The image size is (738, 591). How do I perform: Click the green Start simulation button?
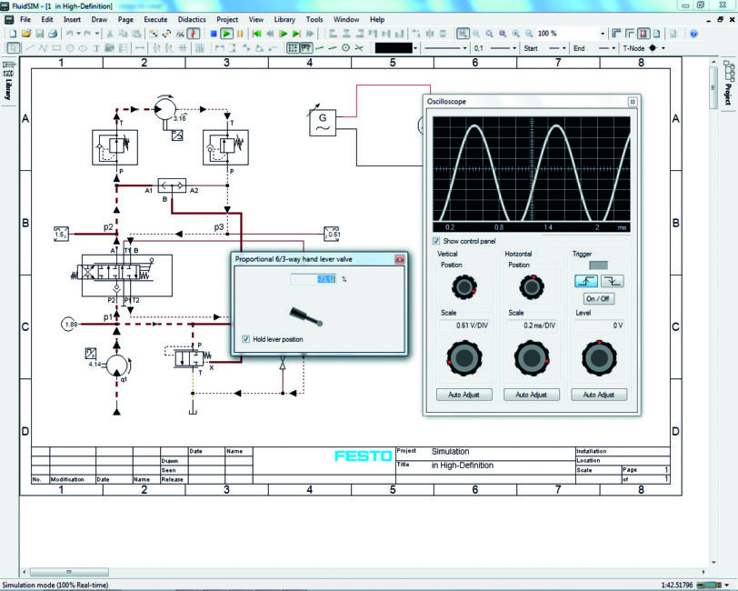click(227, 34)
